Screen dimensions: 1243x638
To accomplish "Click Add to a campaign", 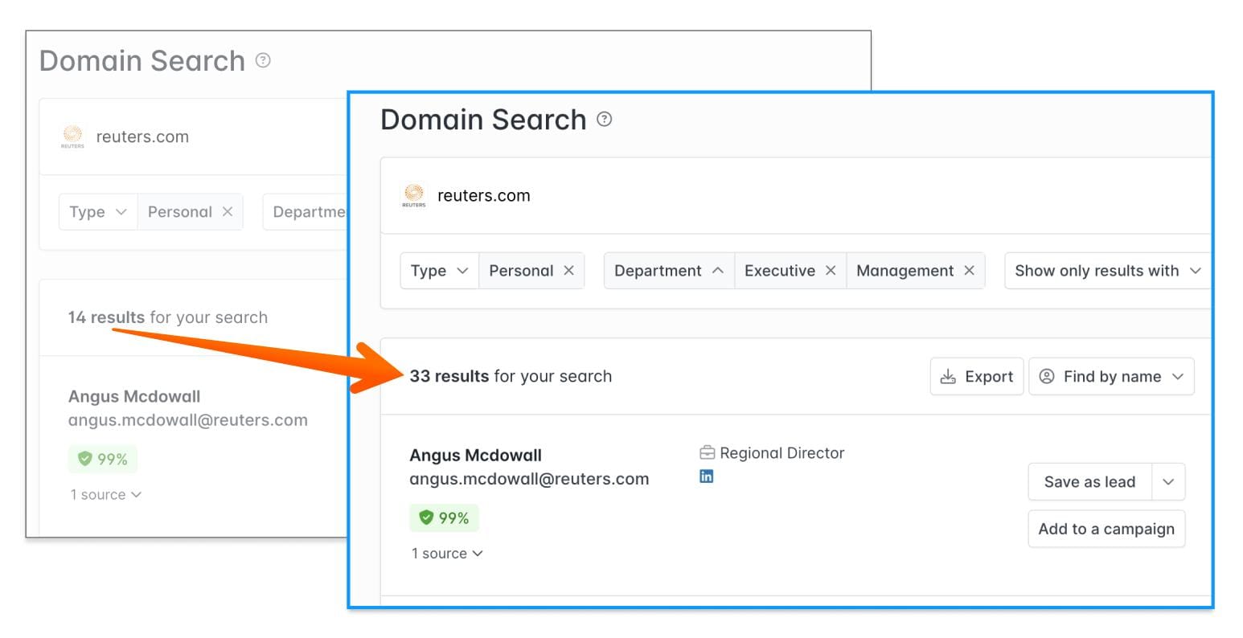I will (1106, 529).
